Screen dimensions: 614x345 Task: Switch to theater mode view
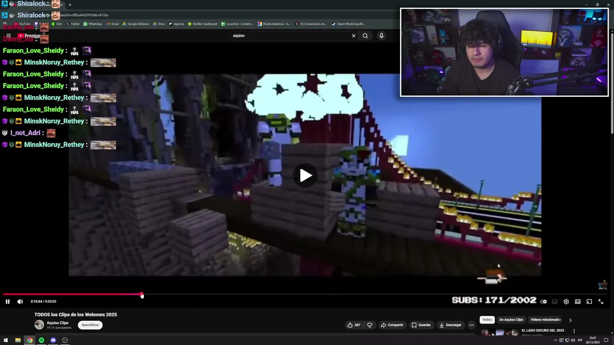pos(578,301)
